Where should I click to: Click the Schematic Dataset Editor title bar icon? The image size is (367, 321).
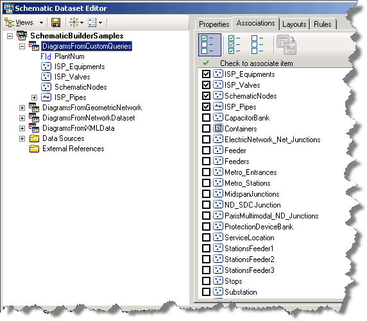[8, 8]
